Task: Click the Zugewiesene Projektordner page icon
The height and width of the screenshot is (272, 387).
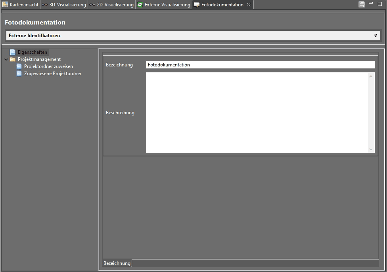Action: (19, 74)
